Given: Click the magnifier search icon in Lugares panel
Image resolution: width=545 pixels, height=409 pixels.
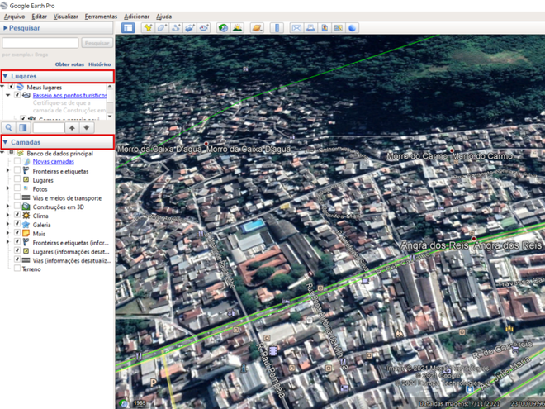Looking at the screenshot, I should click(9, 127).
